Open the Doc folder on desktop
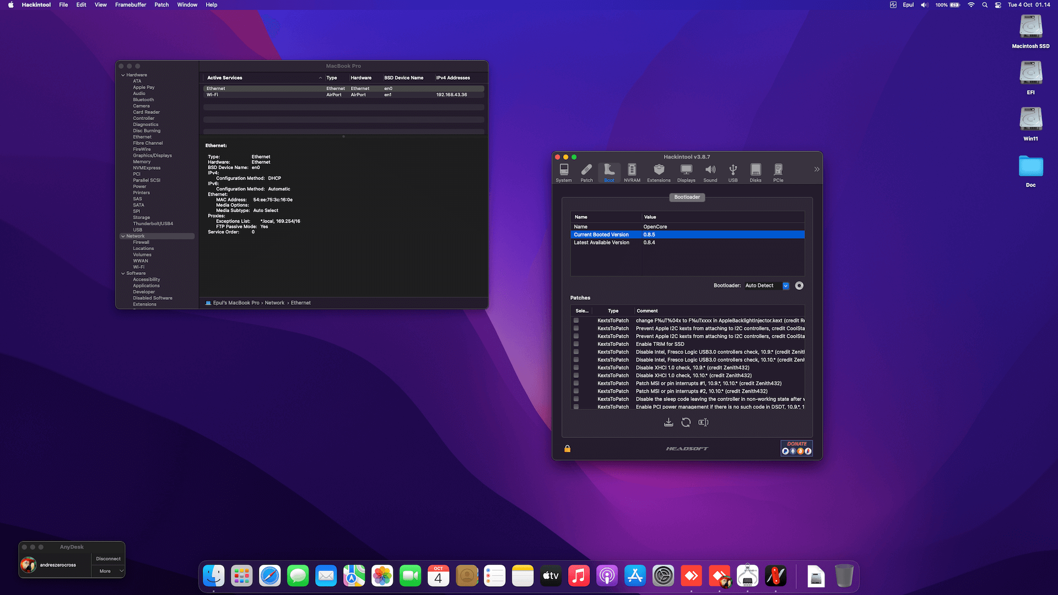This screenshot has height=595, width=1058. click(1030, 171)
